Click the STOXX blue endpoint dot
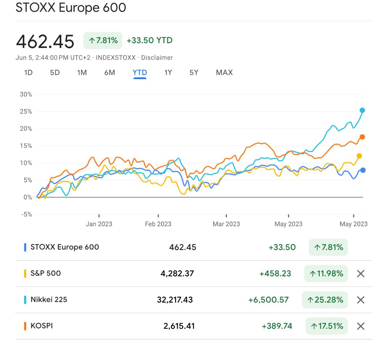Viewport: 372px width, 340px height. tap(363, 170)
